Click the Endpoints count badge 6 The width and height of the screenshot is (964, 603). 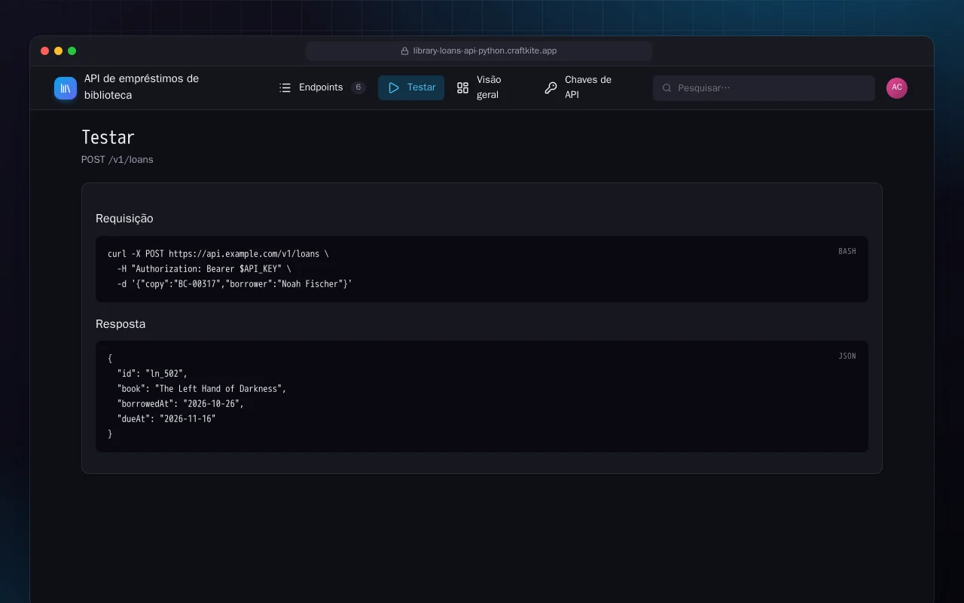[x=358, y=87]
